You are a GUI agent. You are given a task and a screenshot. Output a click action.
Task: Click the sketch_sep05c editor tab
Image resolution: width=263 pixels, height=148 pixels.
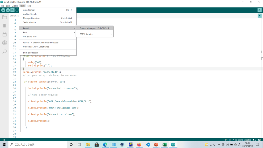[x=14, y=16]
